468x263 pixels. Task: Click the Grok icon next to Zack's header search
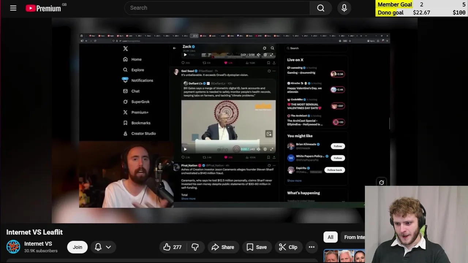coord(264,48)
